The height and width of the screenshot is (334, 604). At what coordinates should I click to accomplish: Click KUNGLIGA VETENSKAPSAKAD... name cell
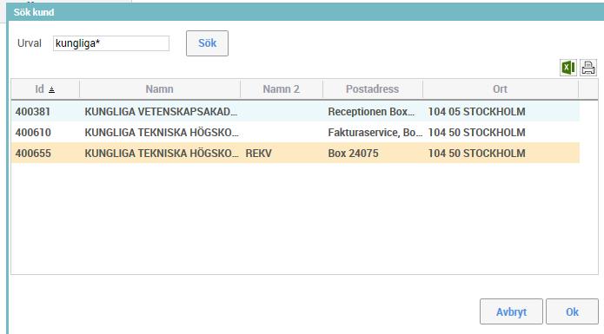[x=161, y=111]
